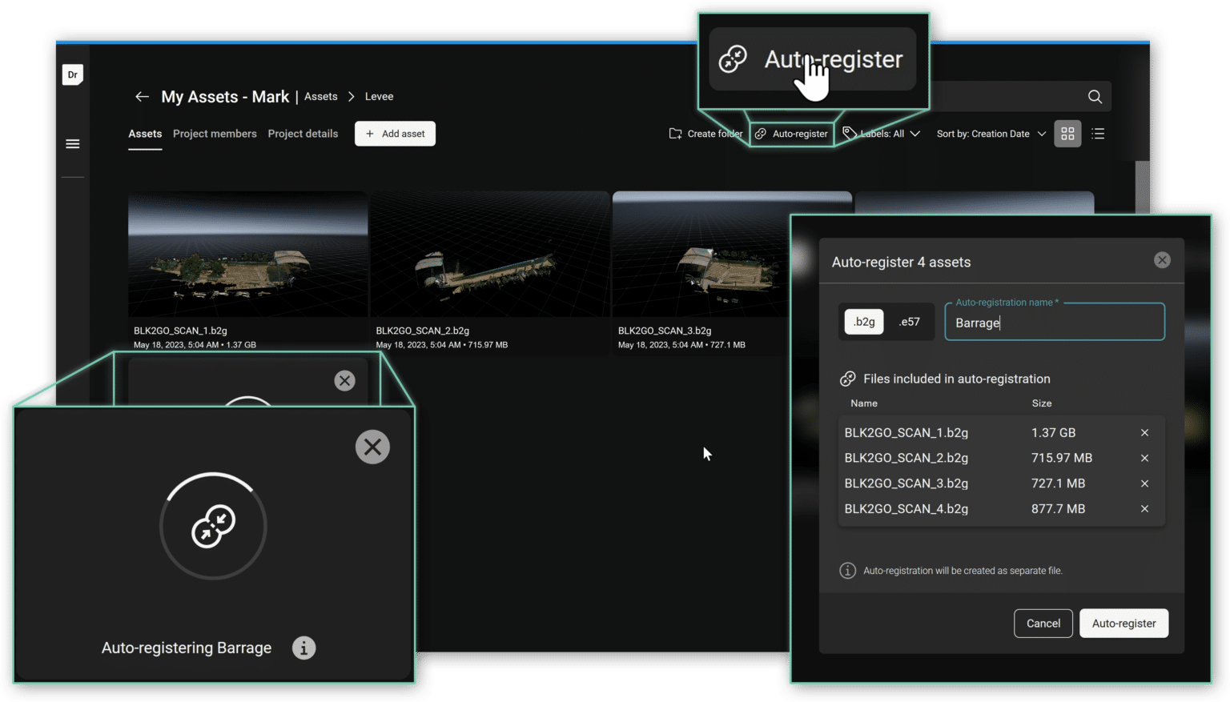Switch to the Project members tab
The width and height of the screenshot is (1230, 702).
click(215, 134)
